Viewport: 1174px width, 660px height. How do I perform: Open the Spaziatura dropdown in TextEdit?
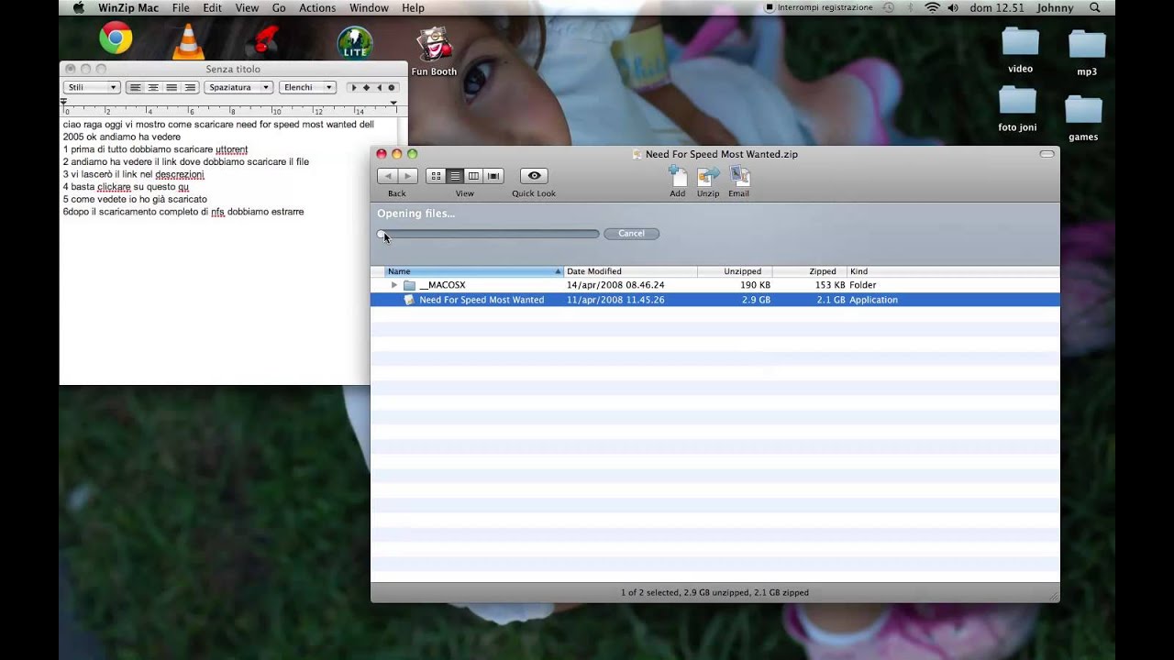[x=239, y=87]
